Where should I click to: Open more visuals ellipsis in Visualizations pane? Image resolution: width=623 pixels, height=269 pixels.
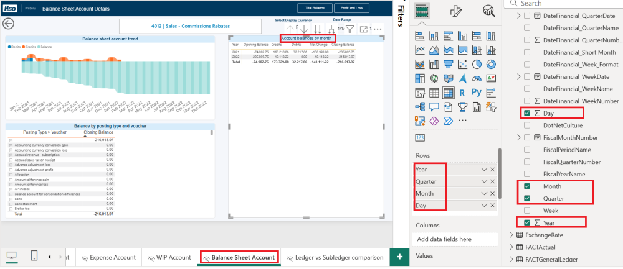(462, 121)
